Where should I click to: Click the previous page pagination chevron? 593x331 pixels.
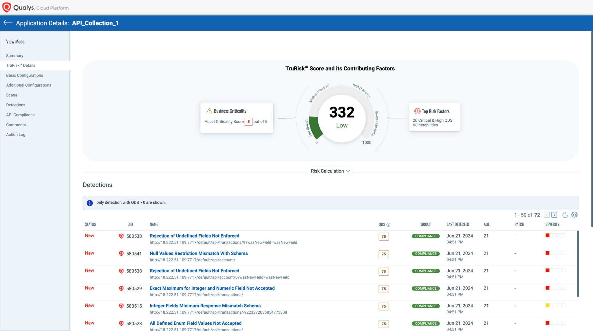[x=547, y=215]
